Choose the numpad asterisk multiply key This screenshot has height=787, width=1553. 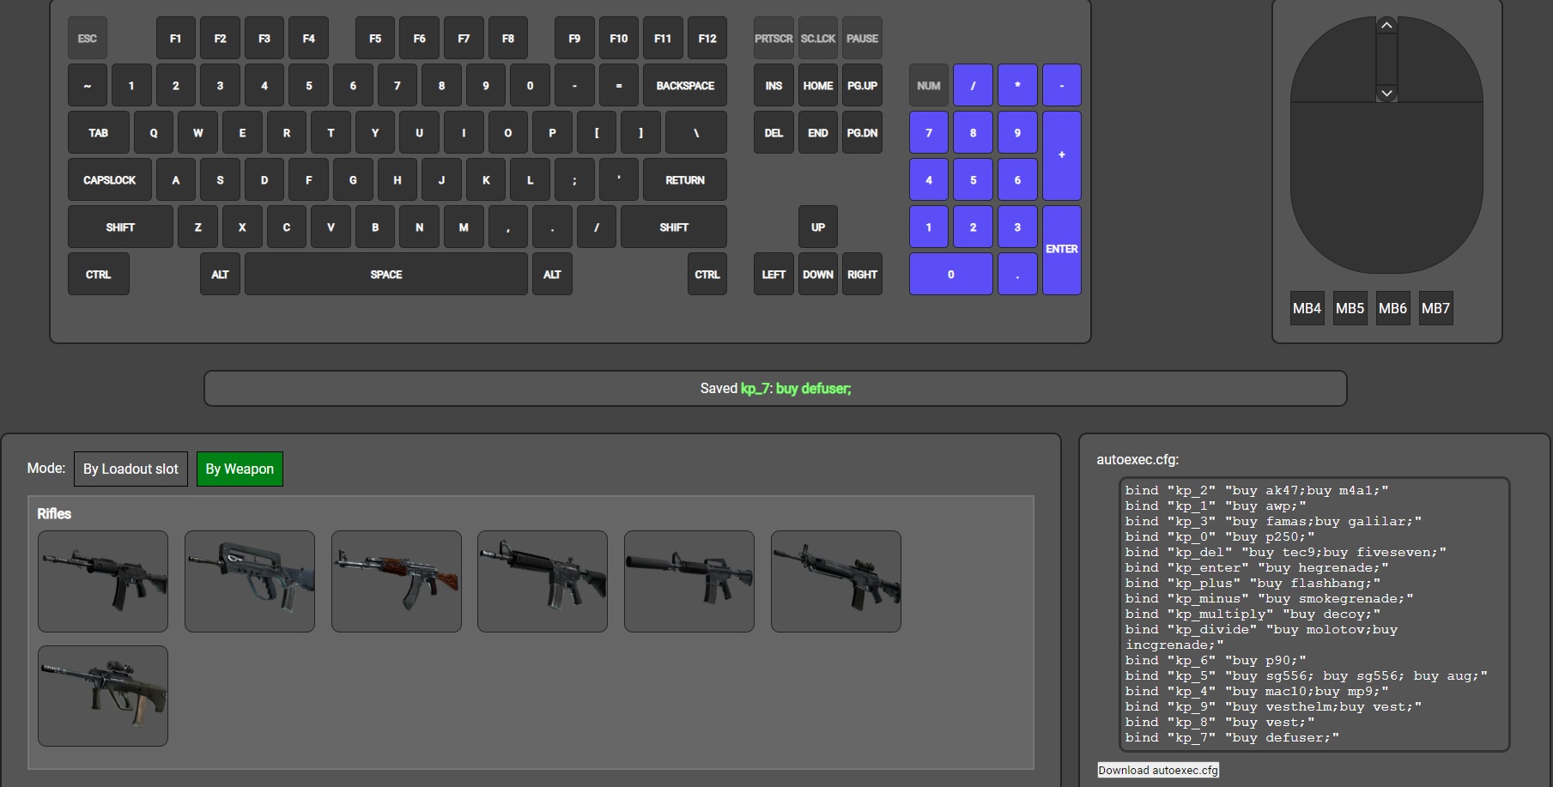[1017, 86]
